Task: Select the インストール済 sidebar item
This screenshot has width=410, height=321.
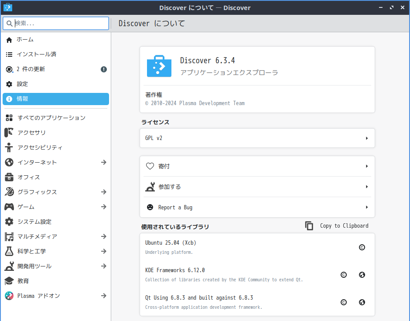Action: (x=56, y=55)
